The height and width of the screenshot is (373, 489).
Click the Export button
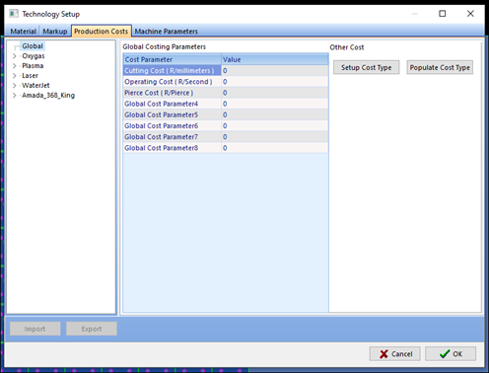pyautogui.click(x=92, y=329)
